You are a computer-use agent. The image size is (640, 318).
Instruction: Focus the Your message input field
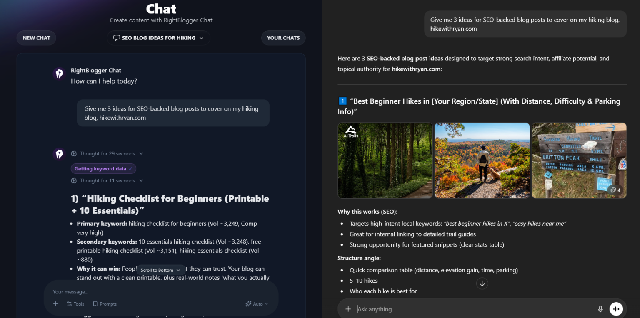pyautogui.click(x=160, y=292)
